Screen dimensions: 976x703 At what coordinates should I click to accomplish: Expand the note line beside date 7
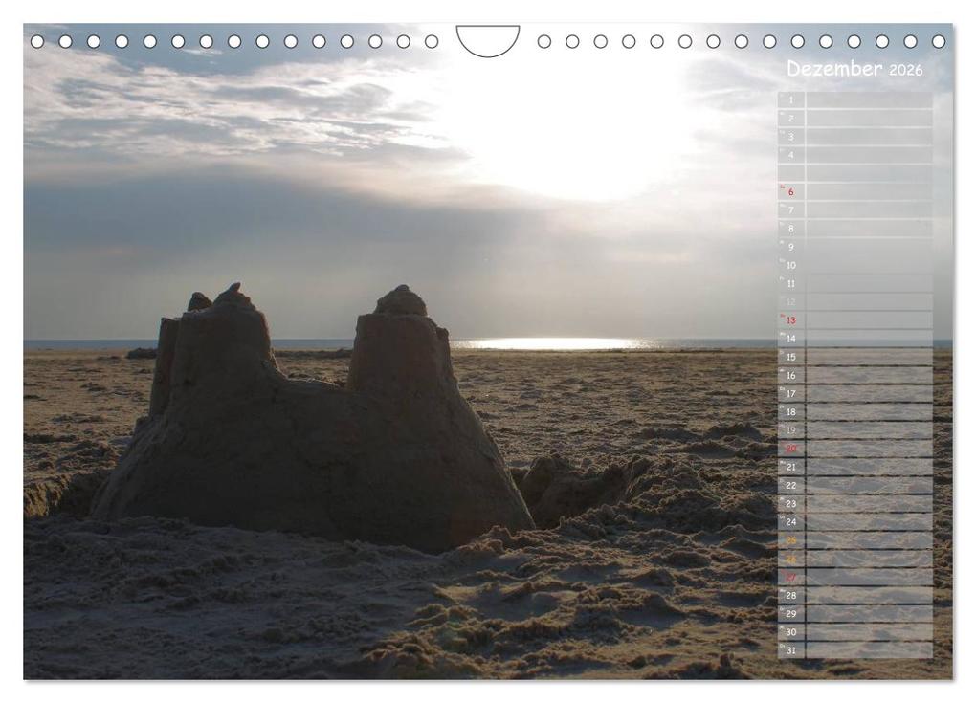click(x=871, y=208)
